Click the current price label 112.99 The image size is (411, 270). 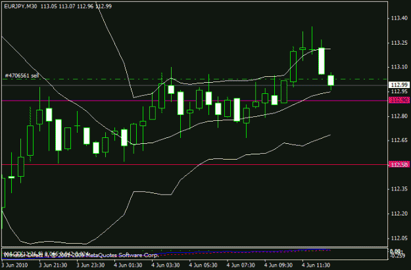[x=399, y=85]
